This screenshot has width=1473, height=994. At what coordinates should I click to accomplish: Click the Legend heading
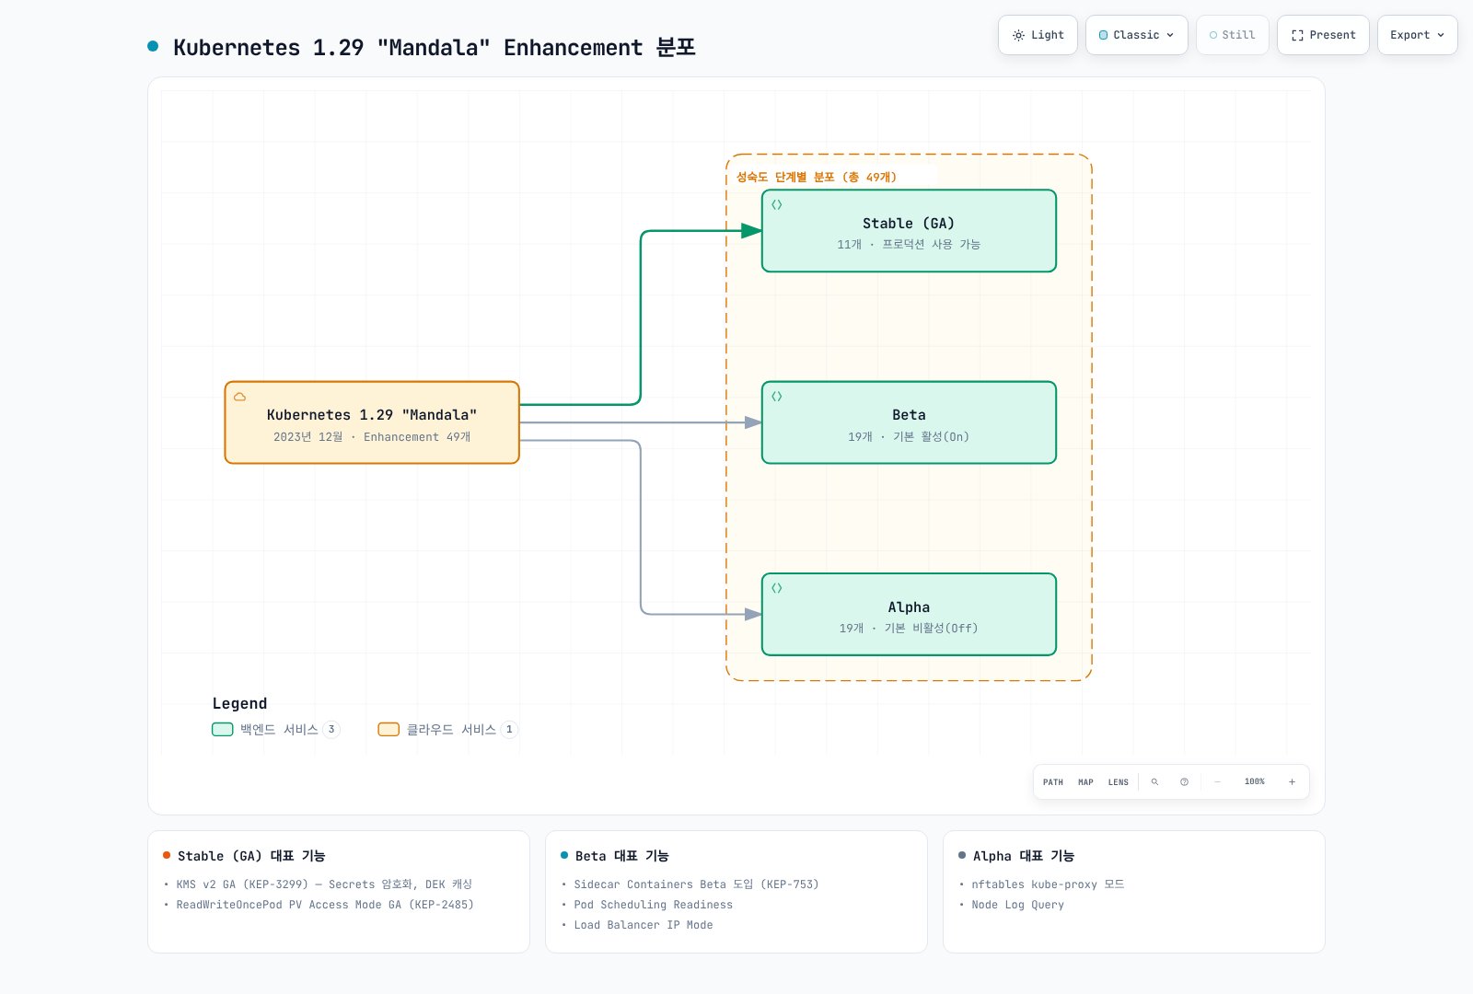point(239,703)
